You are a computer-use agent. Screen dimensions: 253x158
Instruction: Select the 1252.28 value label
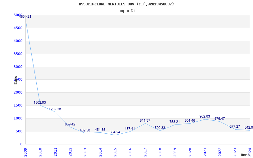(55, 109)
